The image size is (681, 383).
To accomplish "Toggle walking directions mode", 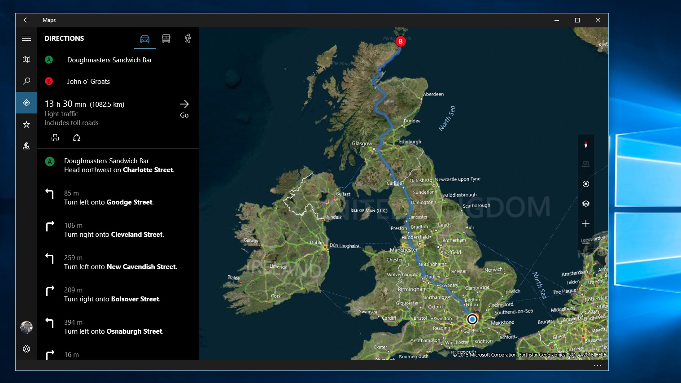I will 188,39.
